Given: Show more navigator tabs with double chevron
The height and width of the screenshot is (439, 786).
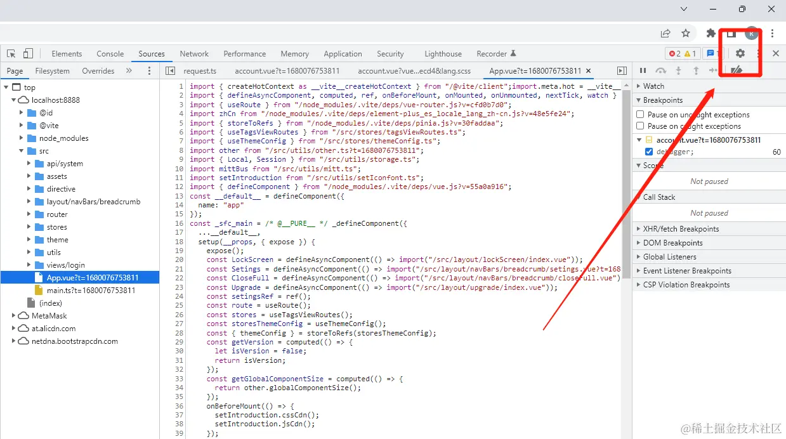Looking at the screenshot, I should (x=129, y=71).
